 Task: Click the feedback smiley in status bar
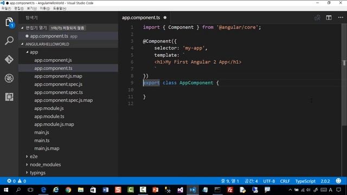click(x=338, y=181)
